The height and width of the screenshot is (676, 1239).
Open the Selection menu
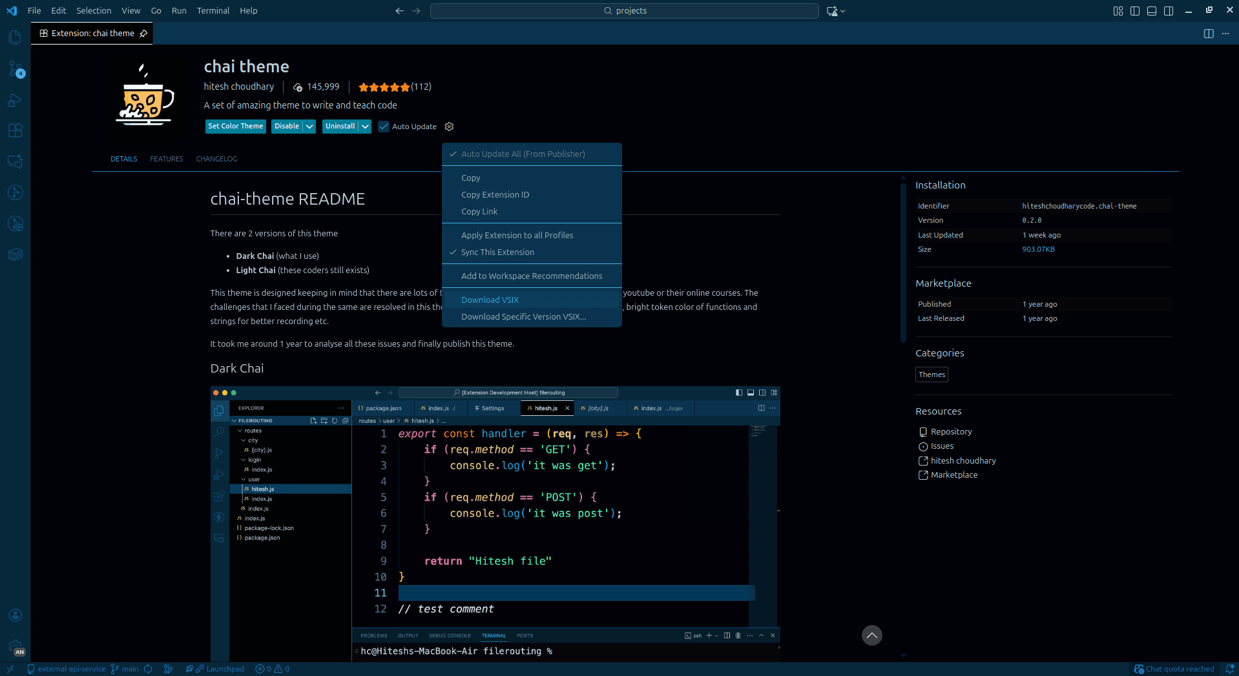point(94,11)
